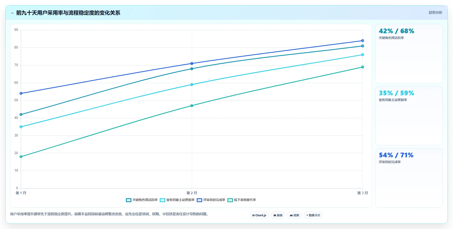Screen dimensions: 453x229
Task: Click the 第 1 月 x-axis label
Action: (x=21, y=193)
